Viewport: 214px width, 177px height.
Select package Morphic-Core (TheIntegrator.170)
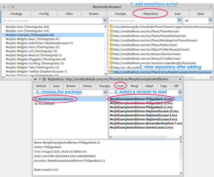click(53, 31)
